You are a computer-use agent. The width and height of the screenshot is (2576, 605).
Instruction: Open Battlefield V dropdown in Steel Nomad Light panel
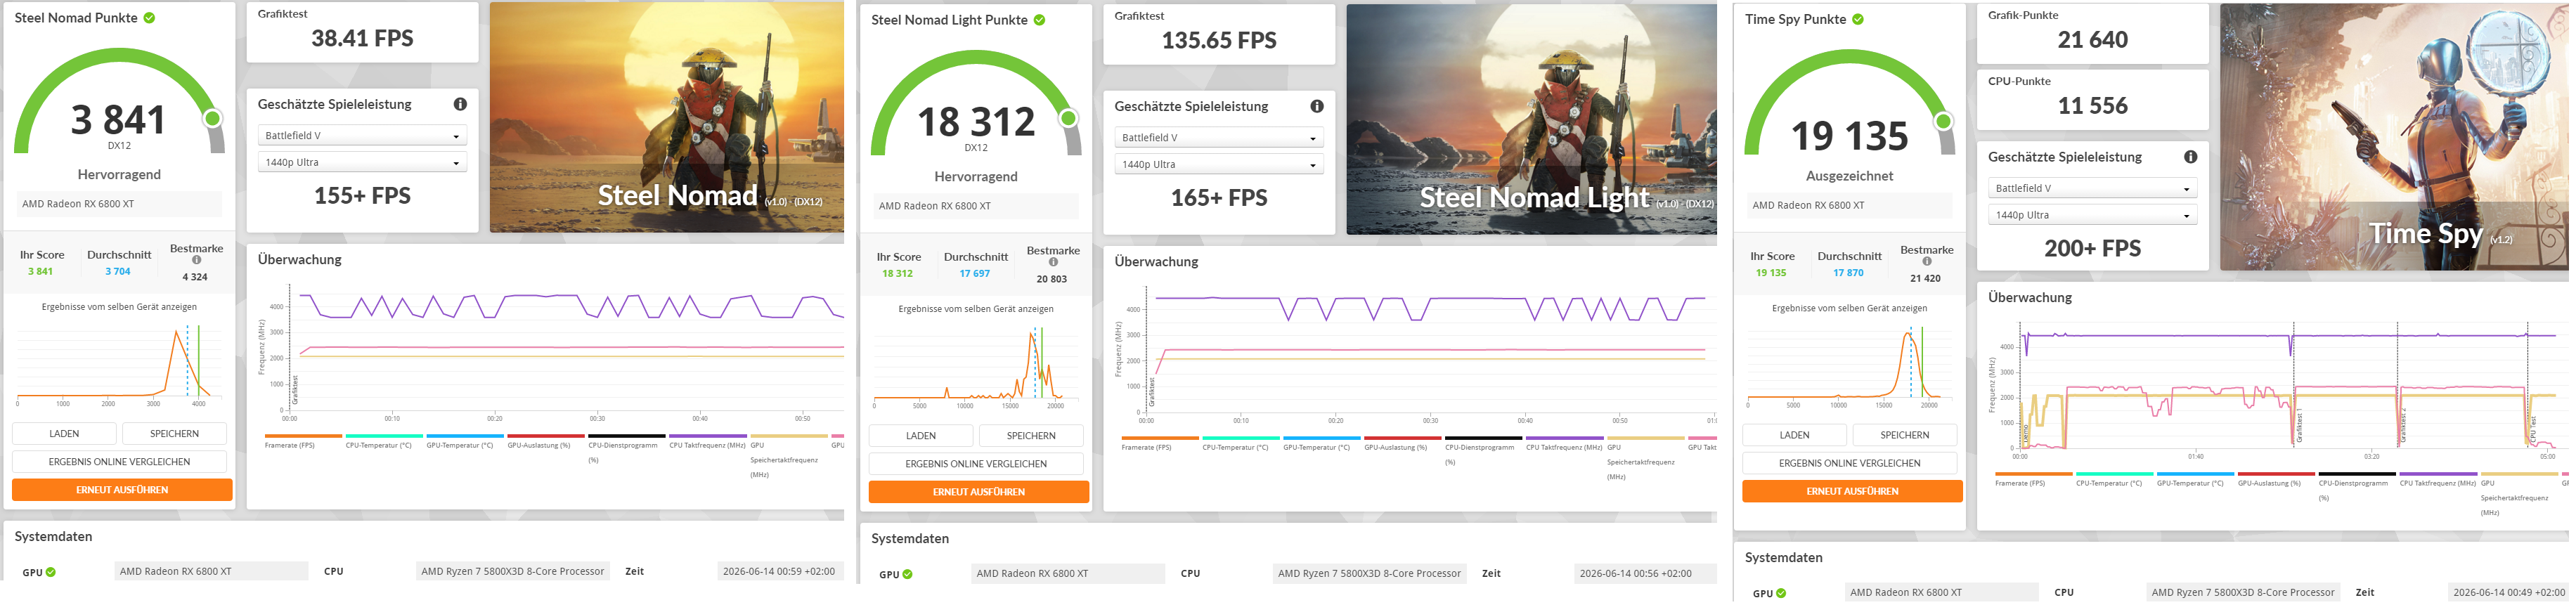pos(1219,138)
